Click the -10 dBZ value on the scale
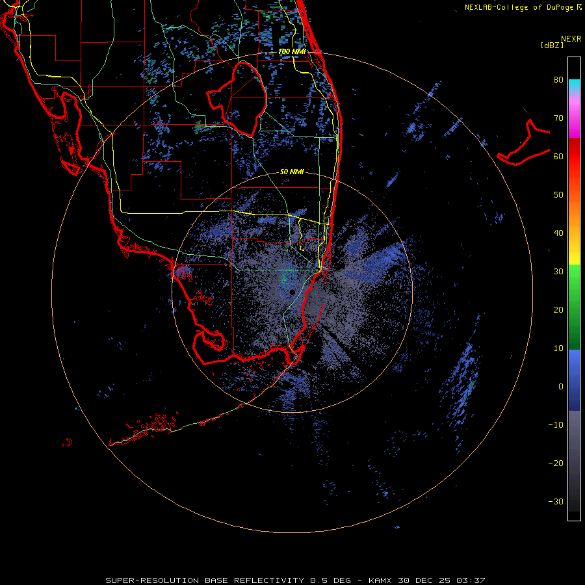The image size is (585, 585). 556,425
